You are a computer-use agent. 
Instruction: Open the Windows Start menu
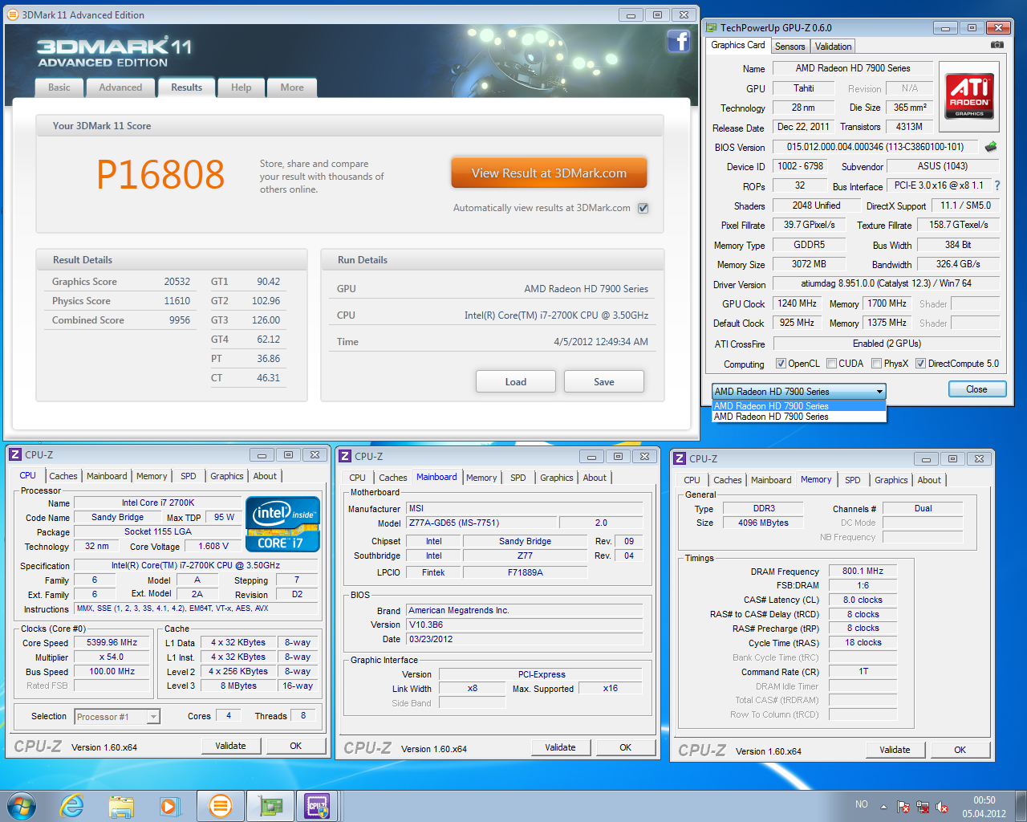coord(22,805)
